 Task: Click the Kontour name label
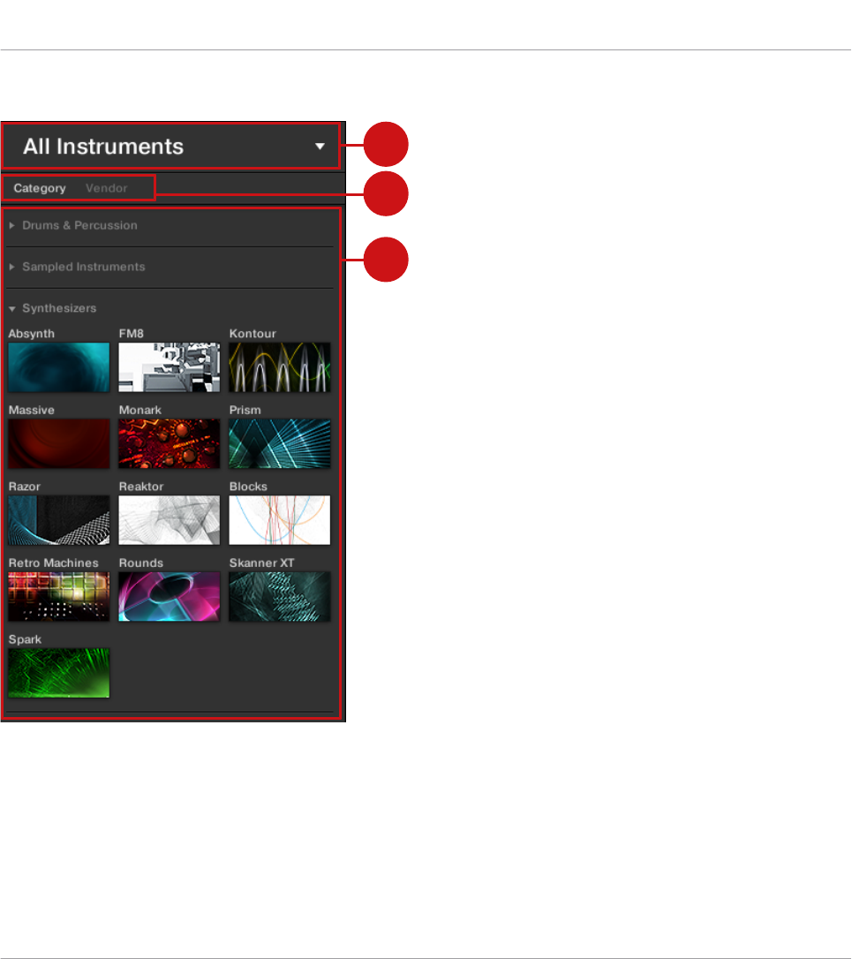tap(253, 333)
